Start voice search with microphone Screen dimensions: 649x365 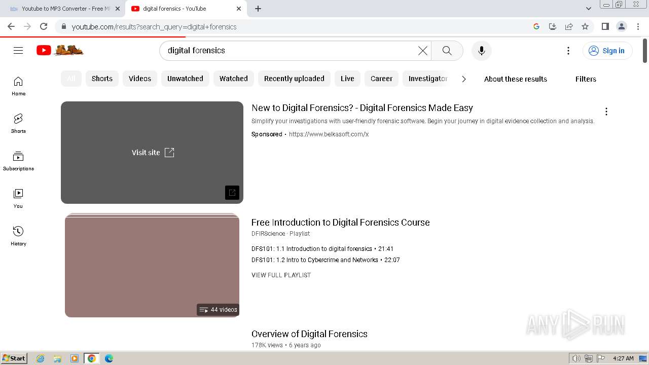482,51
